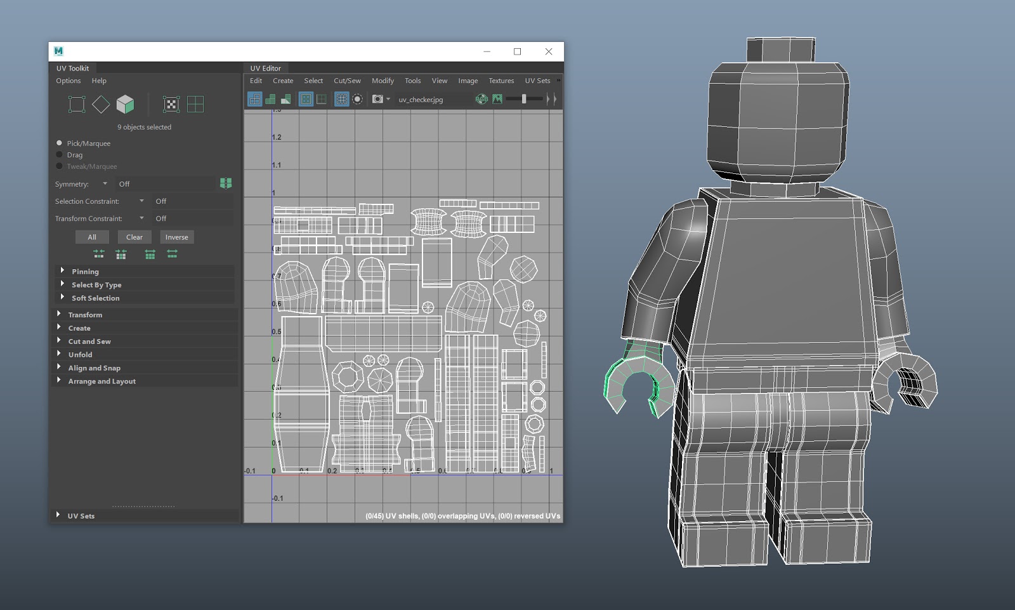1015x610 pixels.
Task: Expand the Align and Snap section
Action: point(145,368)
